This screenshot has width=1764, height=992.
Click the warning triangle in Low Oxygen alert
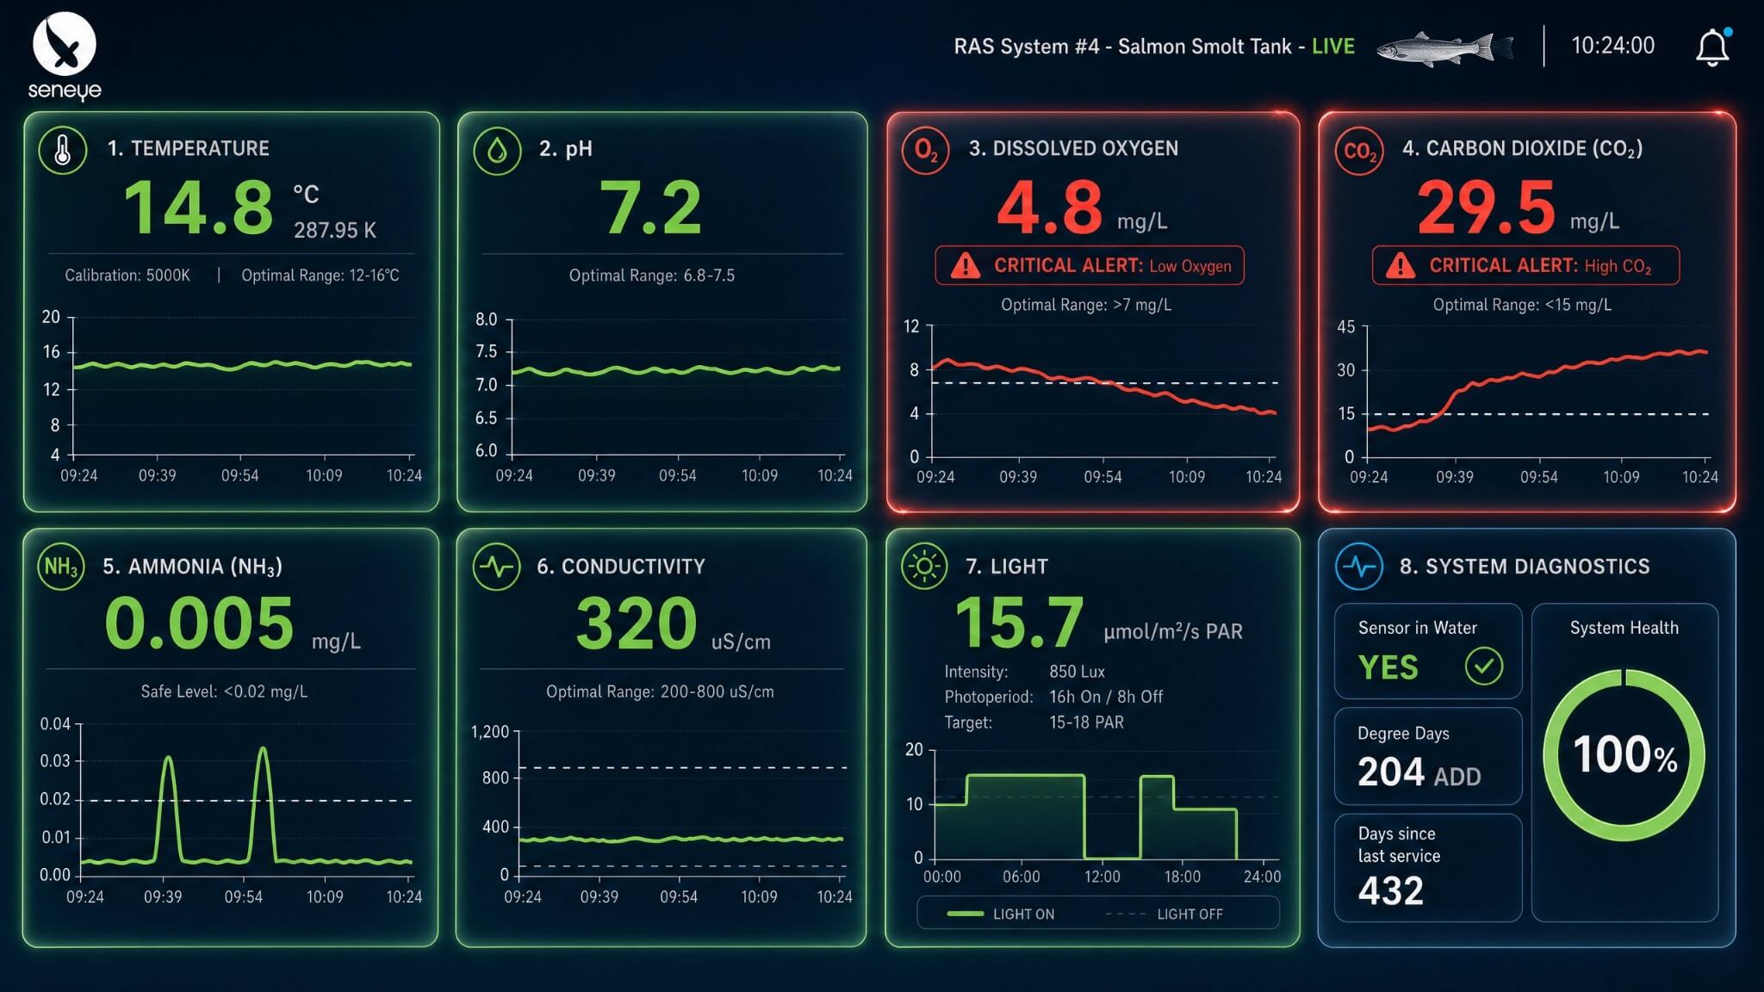[x=966, y=265]
